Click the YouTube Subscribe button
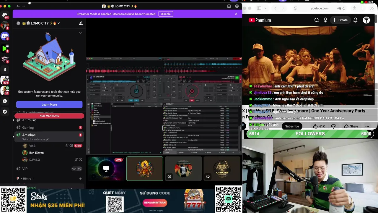 coord(292,126)
